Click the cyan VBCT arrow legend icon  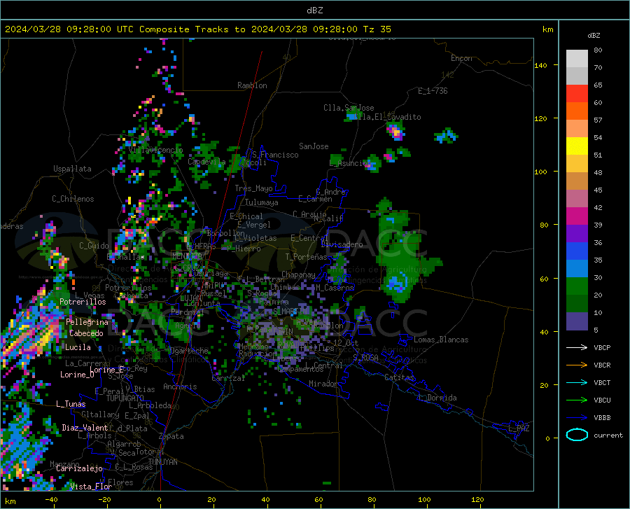[x=577, y=382]
